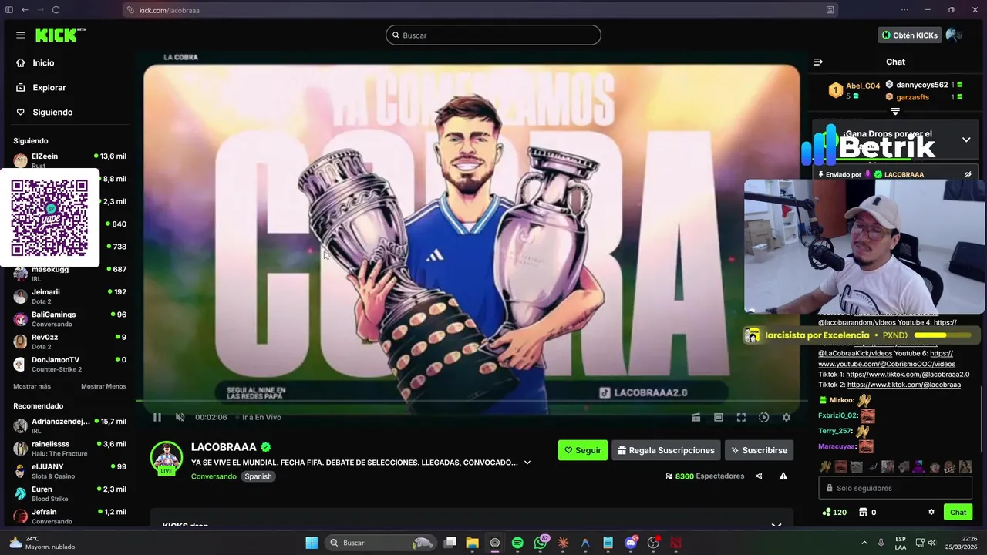Open Adrianozendej recommended channel
The image size is (987, 555).
point(69,426)
